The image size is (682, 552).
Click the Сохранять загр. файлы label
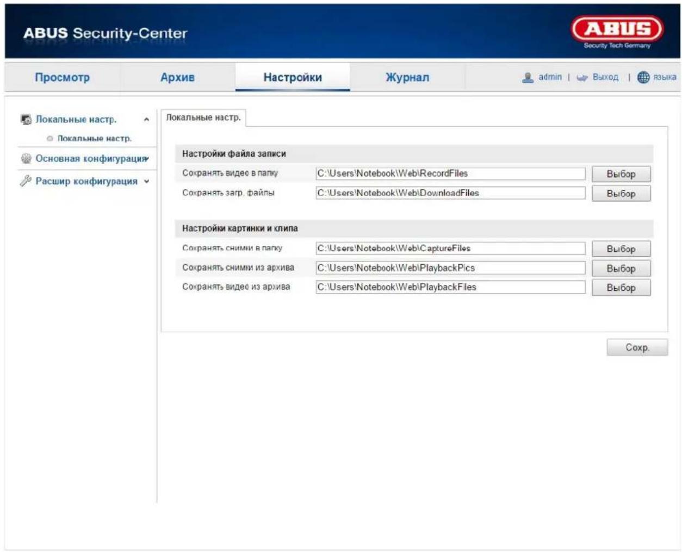[228, 193]
